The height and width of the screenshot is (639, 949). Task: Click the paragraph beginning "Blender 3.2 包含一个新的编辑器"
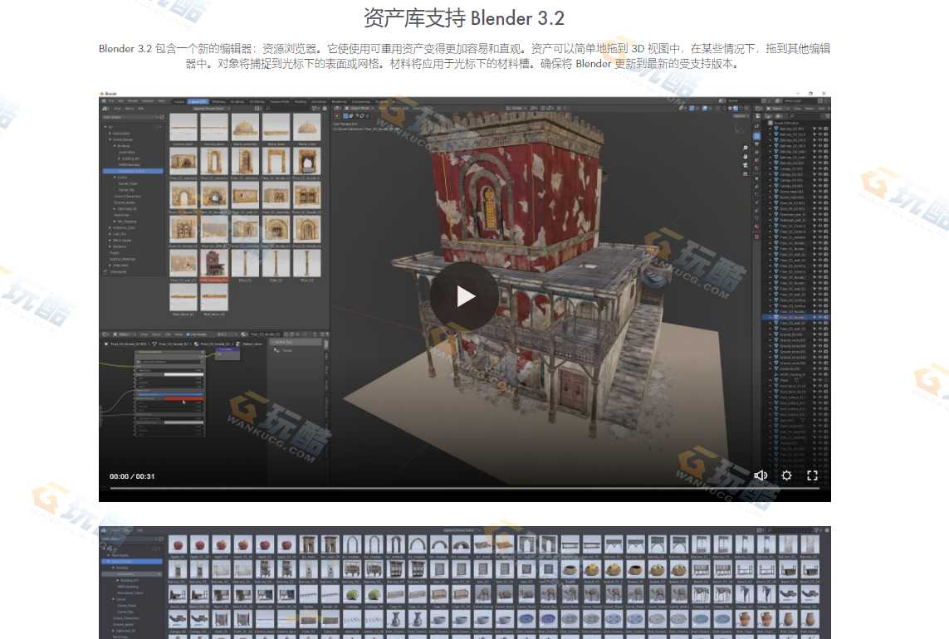click(x=464, y=56)
